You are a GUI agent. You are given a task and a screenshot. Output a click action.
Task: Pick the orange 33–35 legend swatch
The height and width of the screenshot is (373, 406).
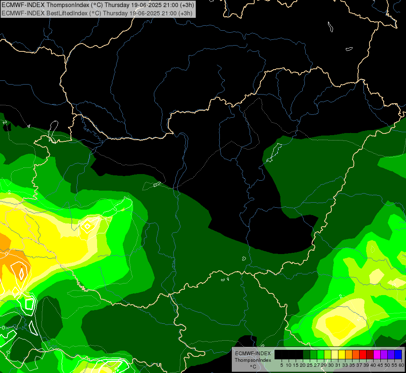[x=349, y=354]
